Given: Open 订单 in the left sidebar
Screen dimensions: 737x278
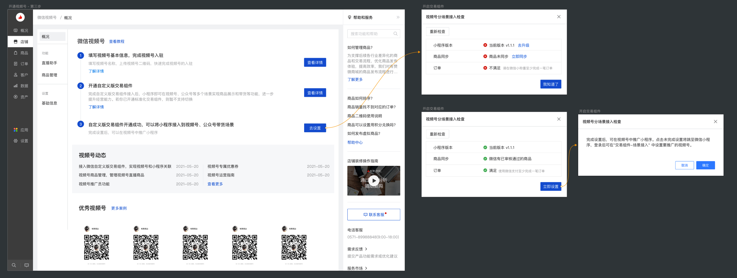Looking at the screenshot, I should (x=20, y=64).
